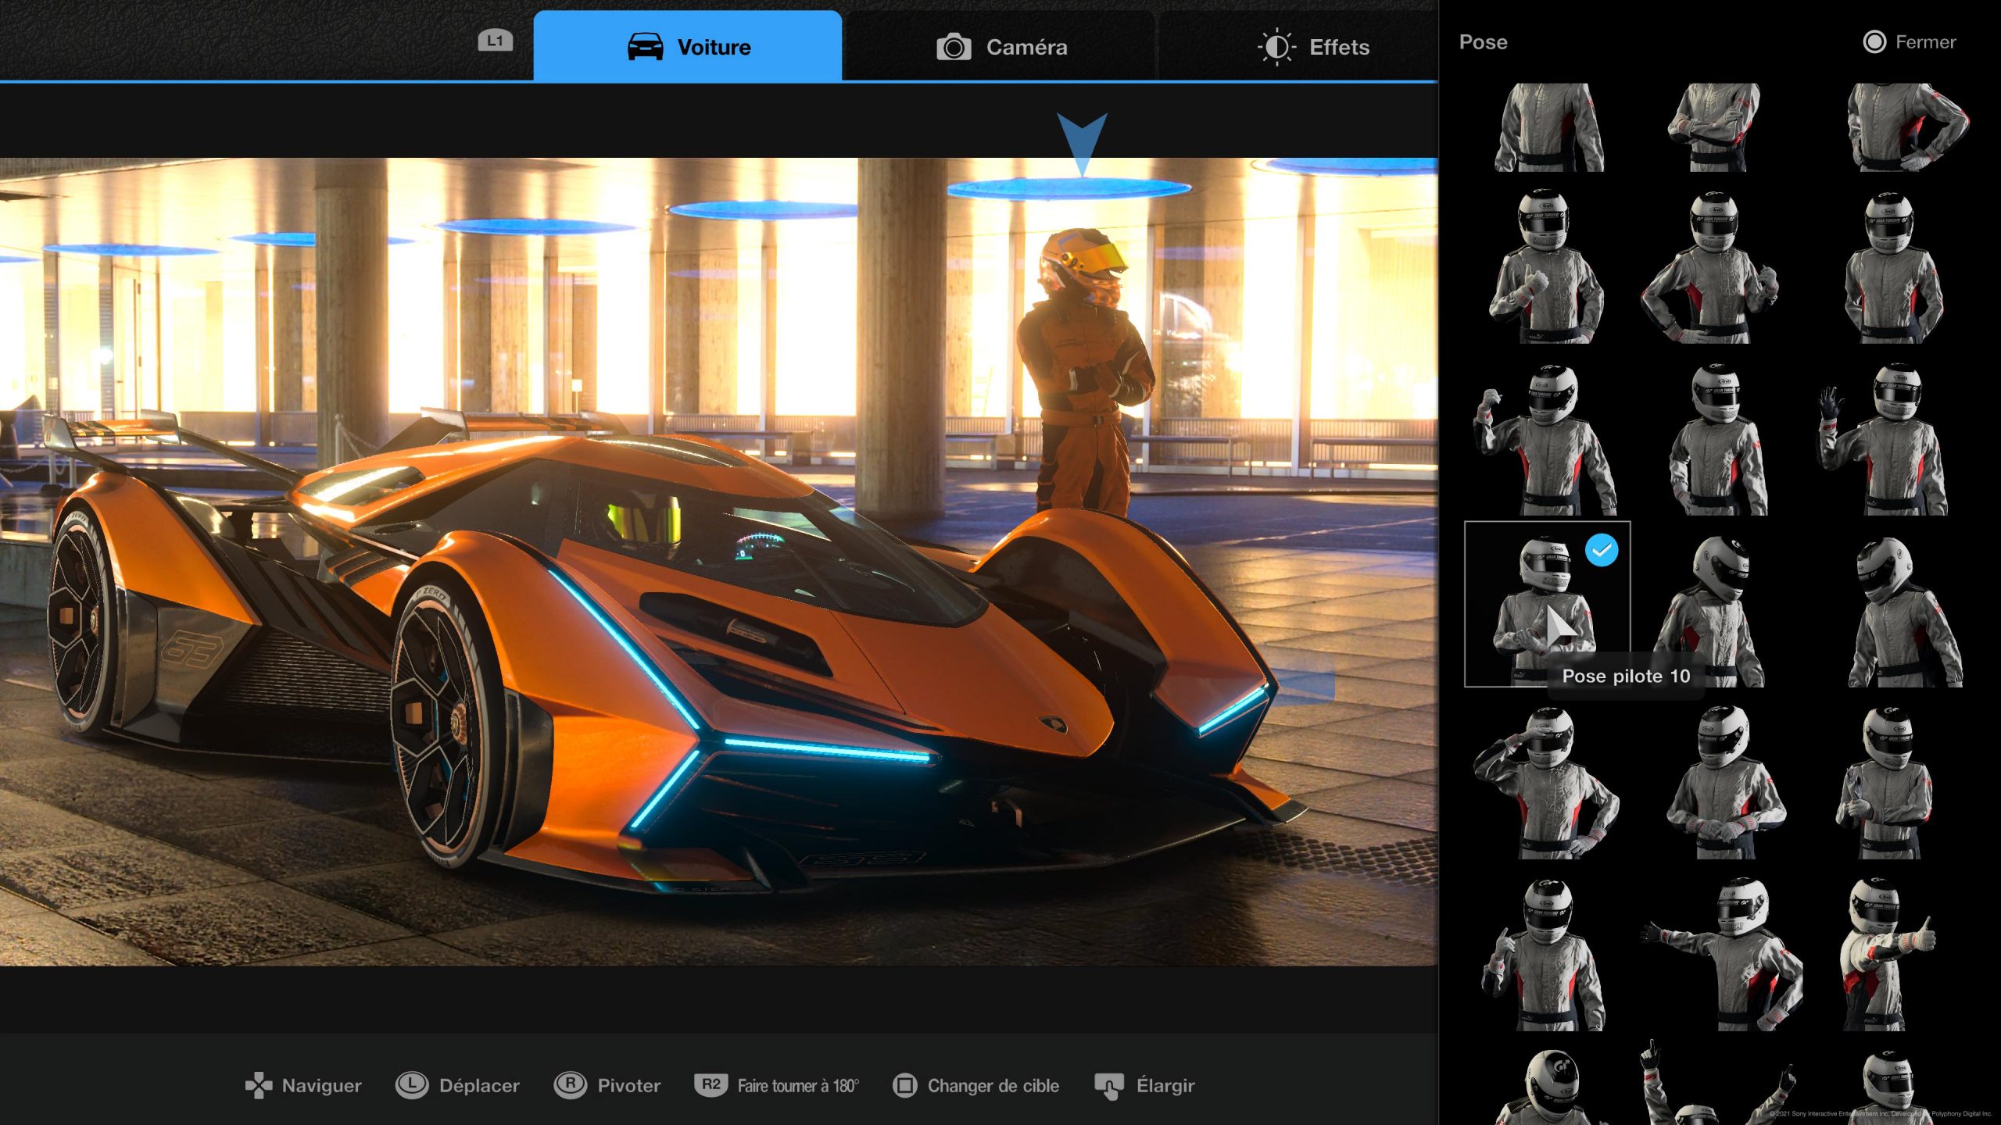Click the Élargir touchpad icon
The image size is (2001, 1125).
(1109, 1086)
